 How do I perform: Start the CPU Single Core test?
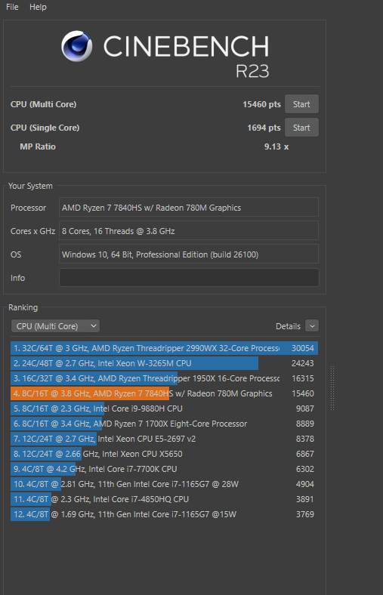coord(301,128)
